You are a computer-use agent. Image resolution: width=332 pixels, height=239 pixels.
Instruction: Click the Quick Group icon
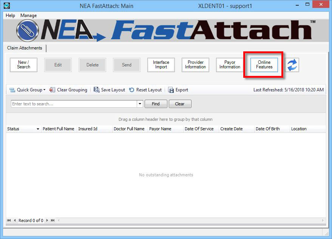point(12,90)
